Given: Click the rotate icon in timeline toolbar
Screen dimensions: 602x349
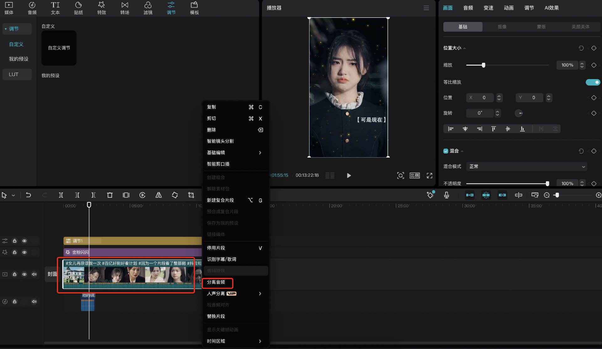Looking at the screenshot, I should pyautogui.click(x=175, y=195).
